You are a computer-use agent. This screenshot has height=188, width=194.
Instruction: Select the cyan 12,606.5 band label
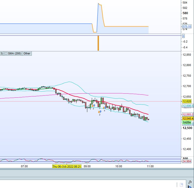tap(188, 106)
